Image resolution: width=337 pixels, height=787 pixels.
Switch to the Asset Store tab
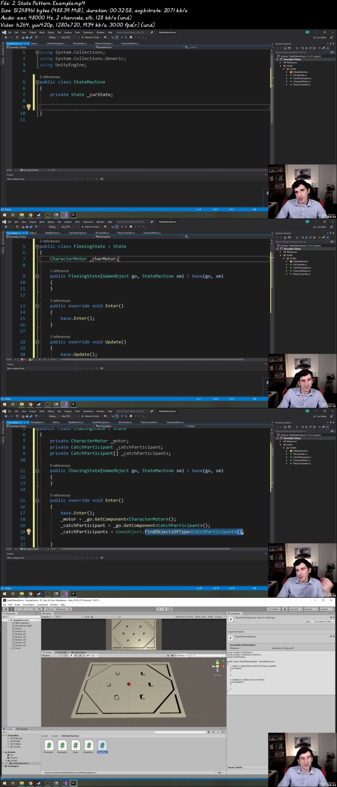click(x=78, y=652)
